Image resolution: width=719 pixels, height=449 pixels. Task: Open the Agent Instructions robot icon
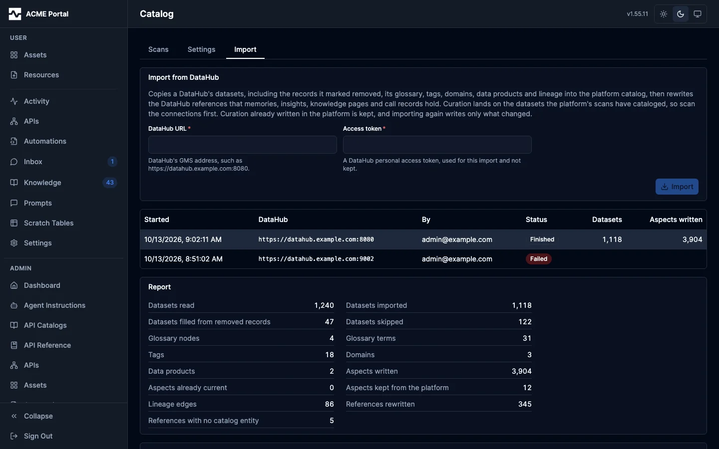click(14, 305)
